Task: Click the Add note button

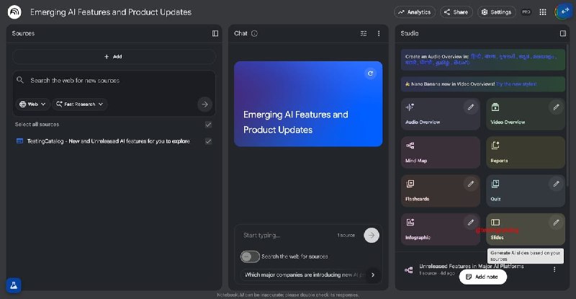Action: (x=482, y=277)
